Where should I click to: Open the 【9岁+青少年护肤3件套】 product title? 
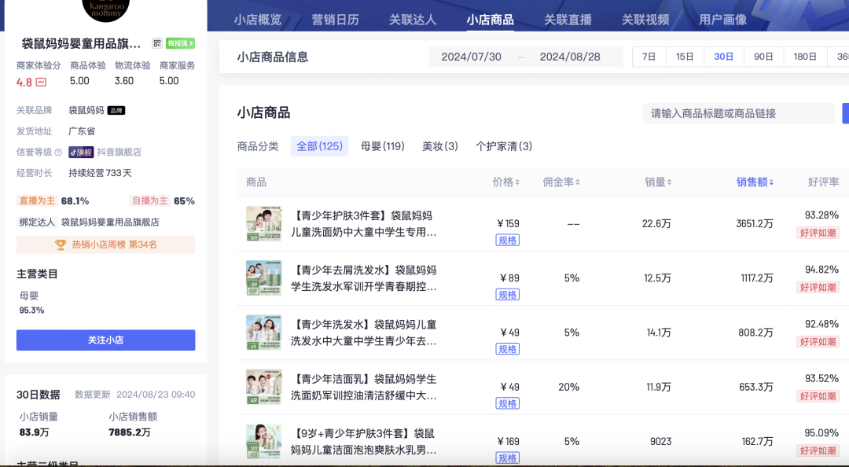click(363, 442)
